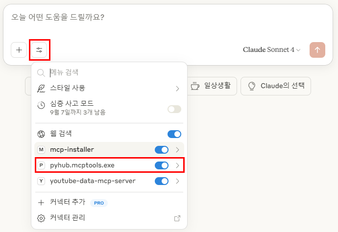Click the 9월 7일까지 3개 남음 text
This screenshot has height=232, width=338.
pos(77,112)
